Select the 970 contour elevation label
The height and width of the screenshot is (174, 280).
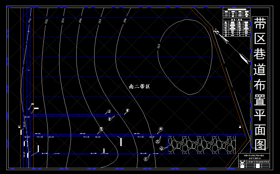point(158,46)
